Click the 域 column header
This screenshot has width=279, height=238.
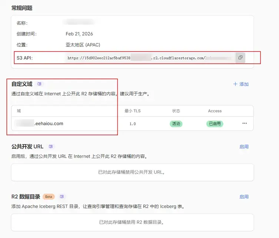pos(19,111)
